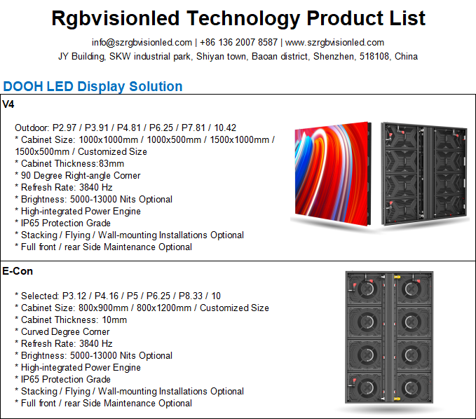This screenshot has width=476, height=419.
Task: Click E-Con High-integrated Power Engine line
Action: click(78, 367)
